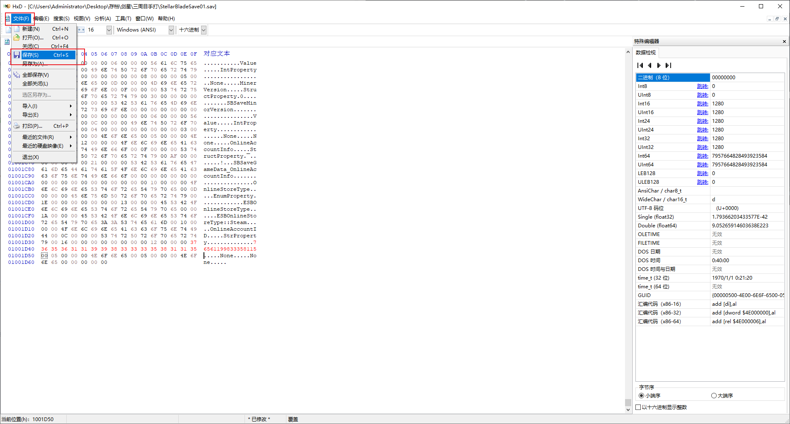
Task: Click the Save floppy disk icon in File menu
Action: [17, 55]
